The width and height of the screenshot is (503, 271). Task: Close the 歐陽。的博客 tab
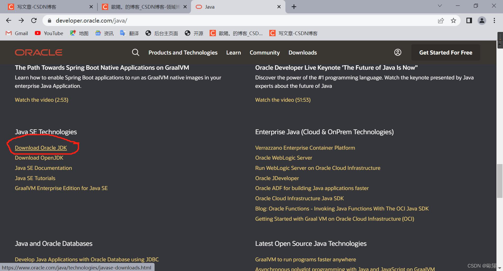tap(185, 7)
